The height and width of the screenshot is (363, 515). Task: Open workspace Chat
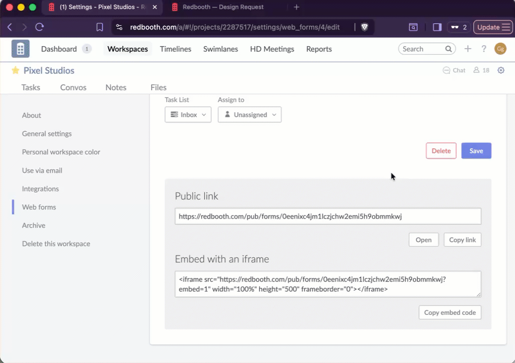(x=454, y=70)
